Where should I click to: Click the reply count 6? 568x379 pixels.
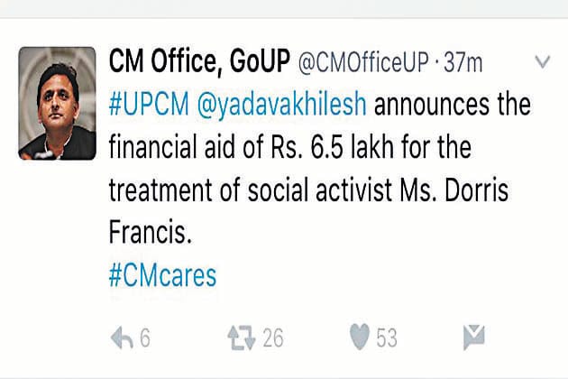pos(145,338)
